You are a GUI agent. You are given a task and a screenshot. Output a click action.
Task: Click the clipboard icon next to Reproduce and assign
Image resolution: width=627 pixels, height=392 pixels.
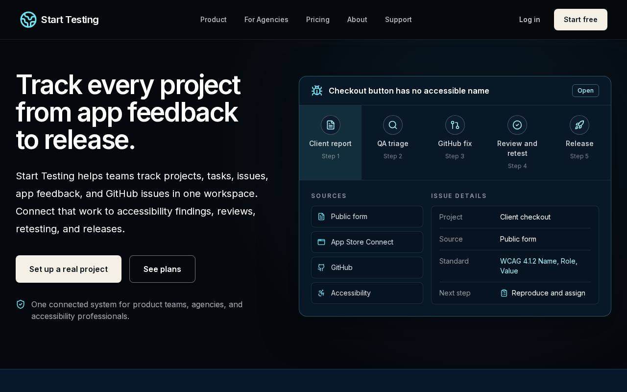point(504,293)
